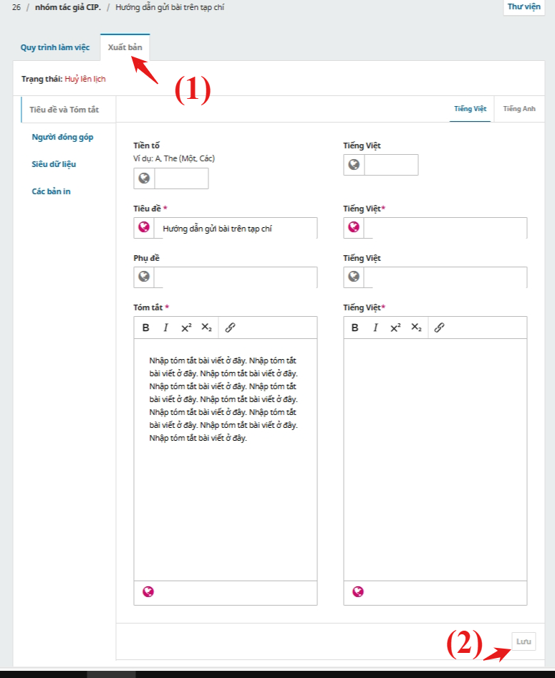Click globe icon in Phụ đề field
Image resolution: width=555 pixels, height=678 pixels.
(x=144, y=277)
